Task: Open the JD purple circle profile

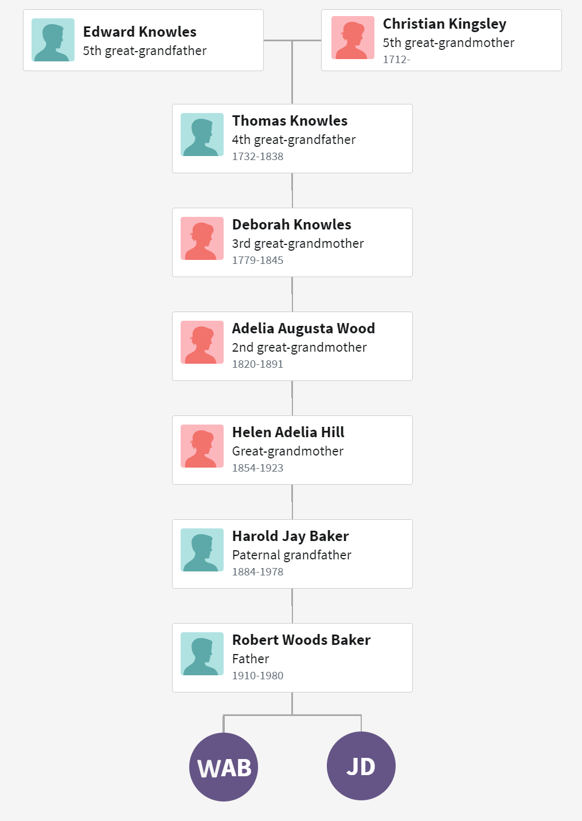Action: (361, 766)
